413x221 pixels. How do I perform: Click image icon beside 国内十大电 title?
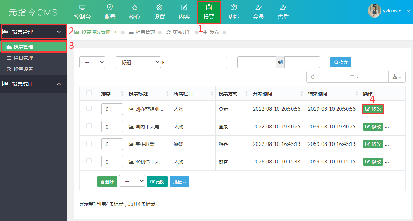[131, 127]
